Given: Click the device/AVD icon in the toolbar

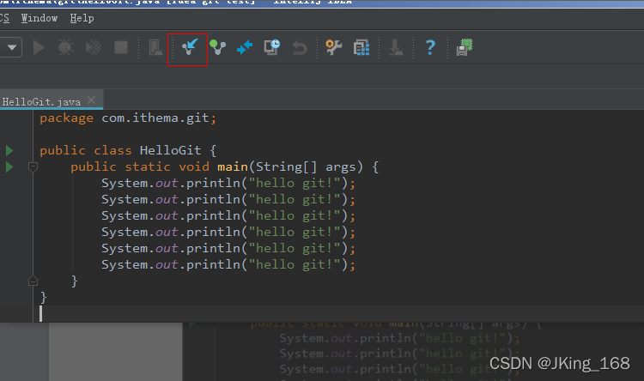Looking at the screenshot, I should pyautogui.click(x=155, y=48).
